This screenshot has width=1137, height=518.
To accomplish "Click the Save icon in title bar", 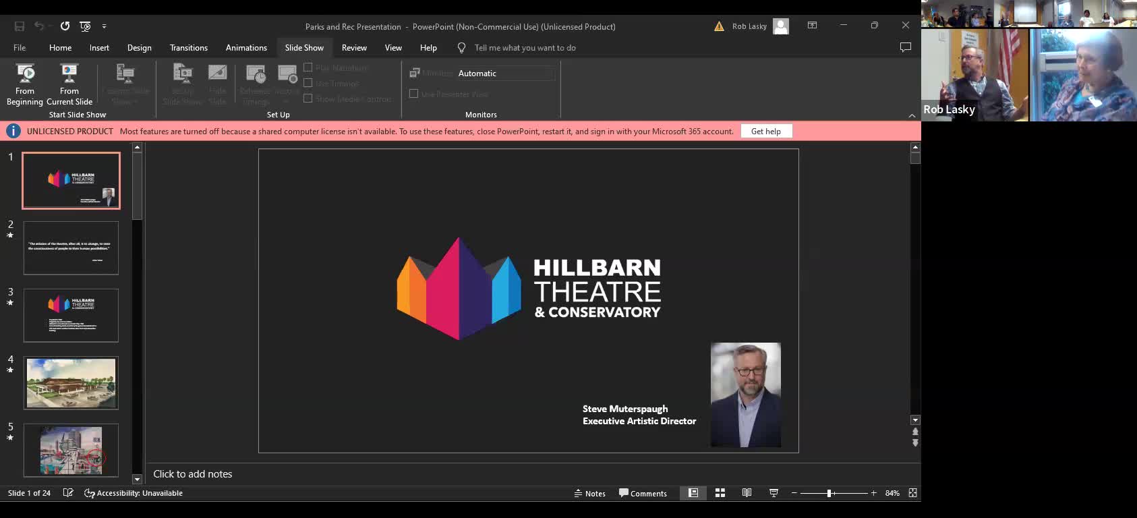I will (20, 26).
